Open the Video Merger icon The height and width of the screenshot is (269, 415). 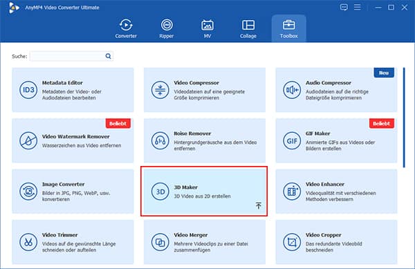click(160, 242)
